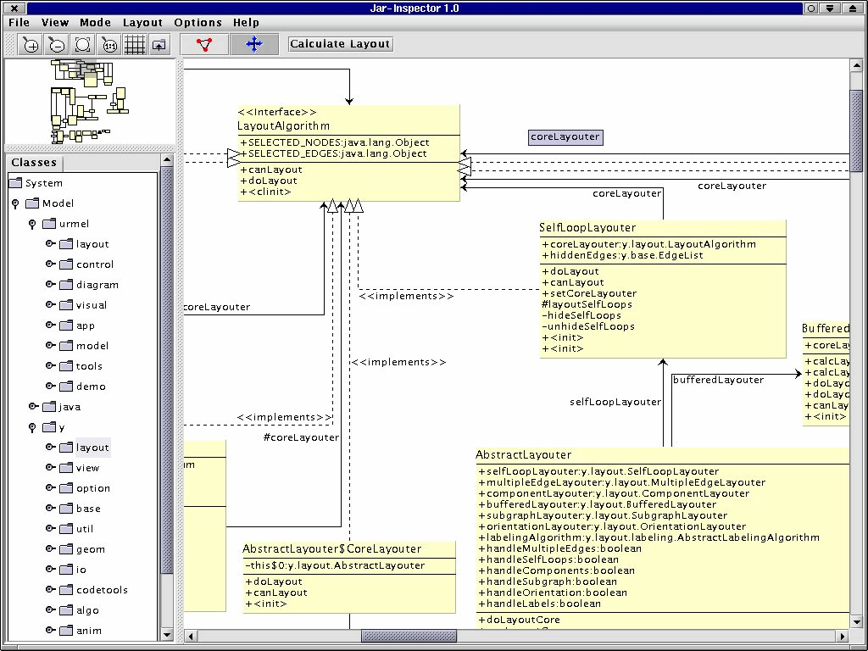Collapse the urmel tree node

pyautogui.click(x=32, y=224)
